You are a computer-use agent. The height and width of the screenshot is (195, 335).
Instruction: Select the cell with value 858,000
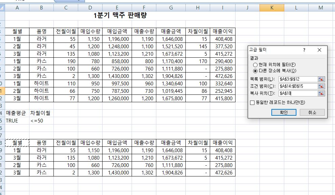(117, 61)
